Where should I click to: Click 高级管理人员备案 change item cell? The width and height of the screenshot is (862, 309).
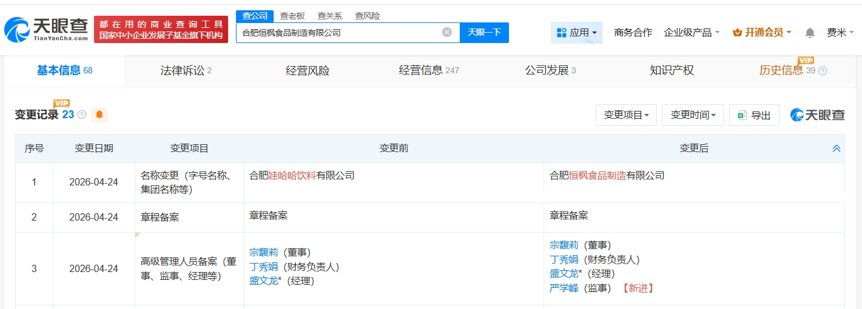tap(189, 269)
